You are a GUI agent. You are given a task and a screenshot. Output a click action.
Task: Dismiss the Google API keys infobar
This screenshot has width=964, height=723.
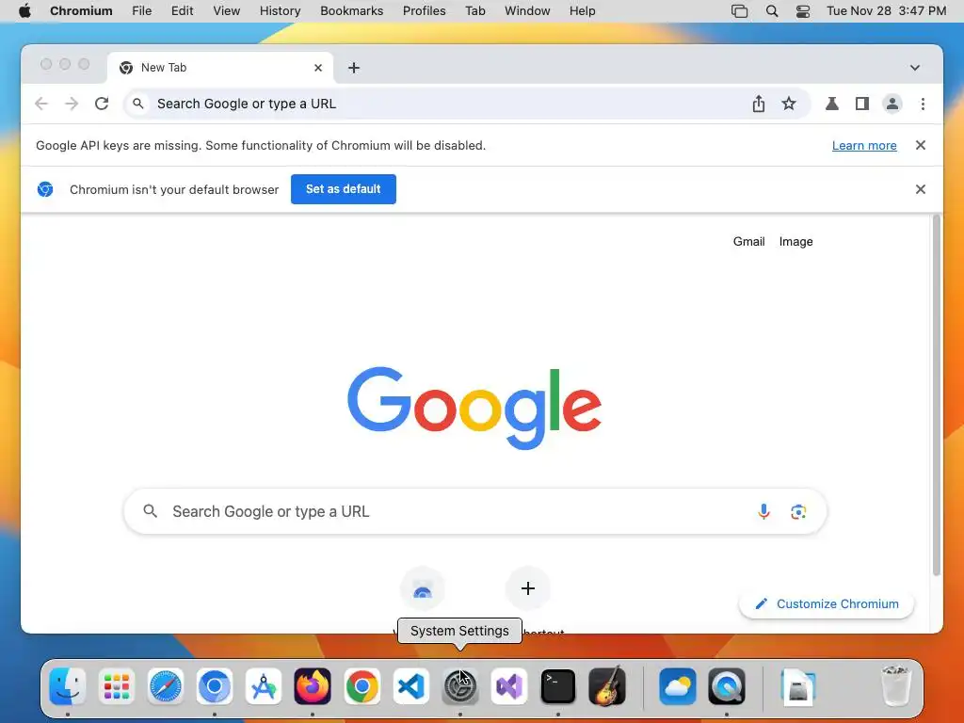[921, 145]
